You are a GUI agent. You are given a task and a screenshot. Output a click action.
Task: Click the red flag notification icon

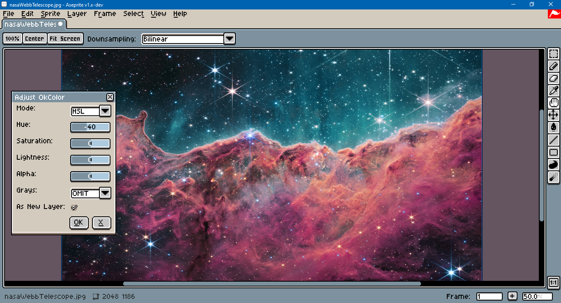click(554, 14)
